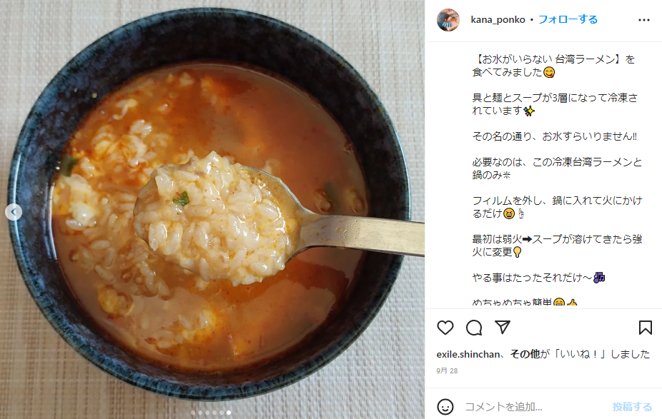This screenshot has height=419, width=662.
Task: Submit comment with 投稿する button
Action: [x=632, y=407]
